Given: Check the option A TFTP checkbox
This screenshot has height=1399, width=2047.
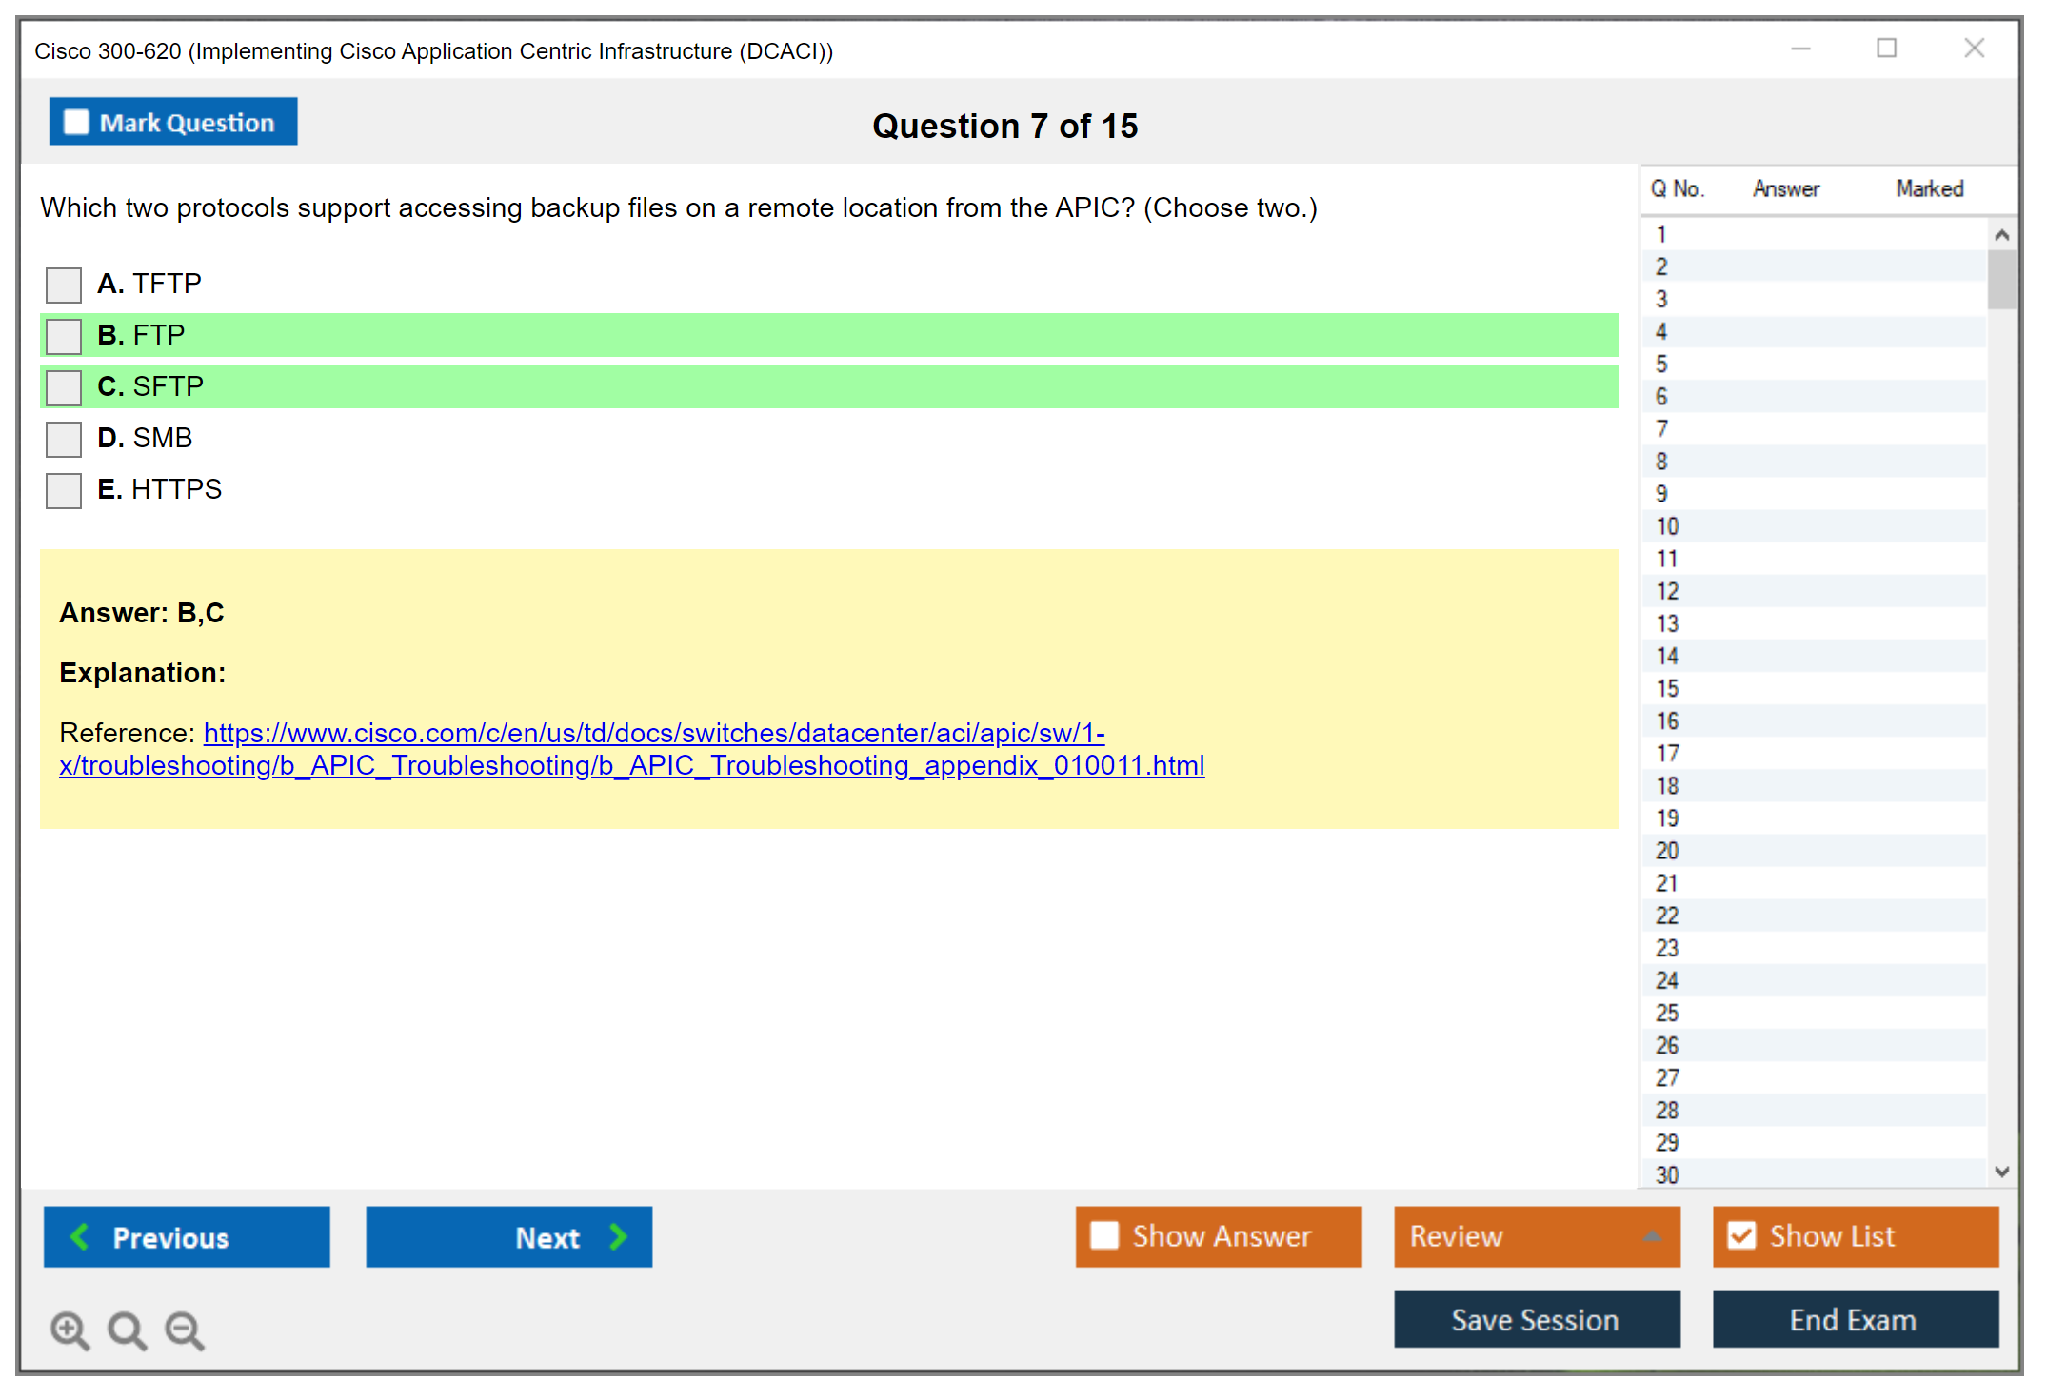Looking at the screenshot, I should [64, 284].
